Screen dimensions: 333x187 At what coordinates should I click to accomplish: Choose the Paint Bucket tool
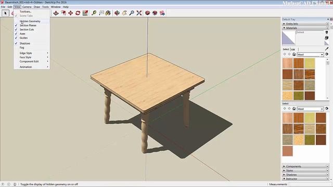[x=108, y=13]
